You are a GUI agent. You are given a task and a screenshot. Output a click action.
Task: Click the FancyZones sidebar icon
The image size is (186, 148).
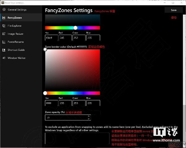click(x=4, y=18)
